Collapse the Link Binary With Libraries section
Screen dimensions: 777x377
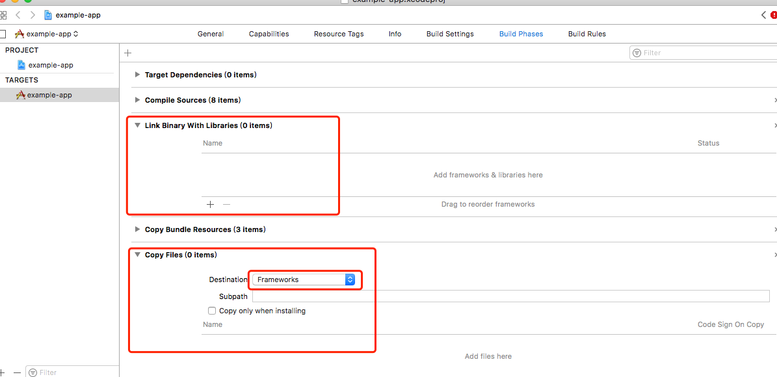coord(138,125)
